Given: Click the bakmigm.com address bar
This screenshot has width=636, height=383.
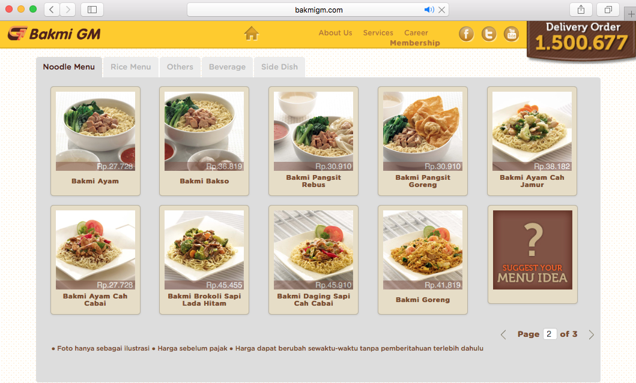Looking at the screenshot, I should [318, 10].
